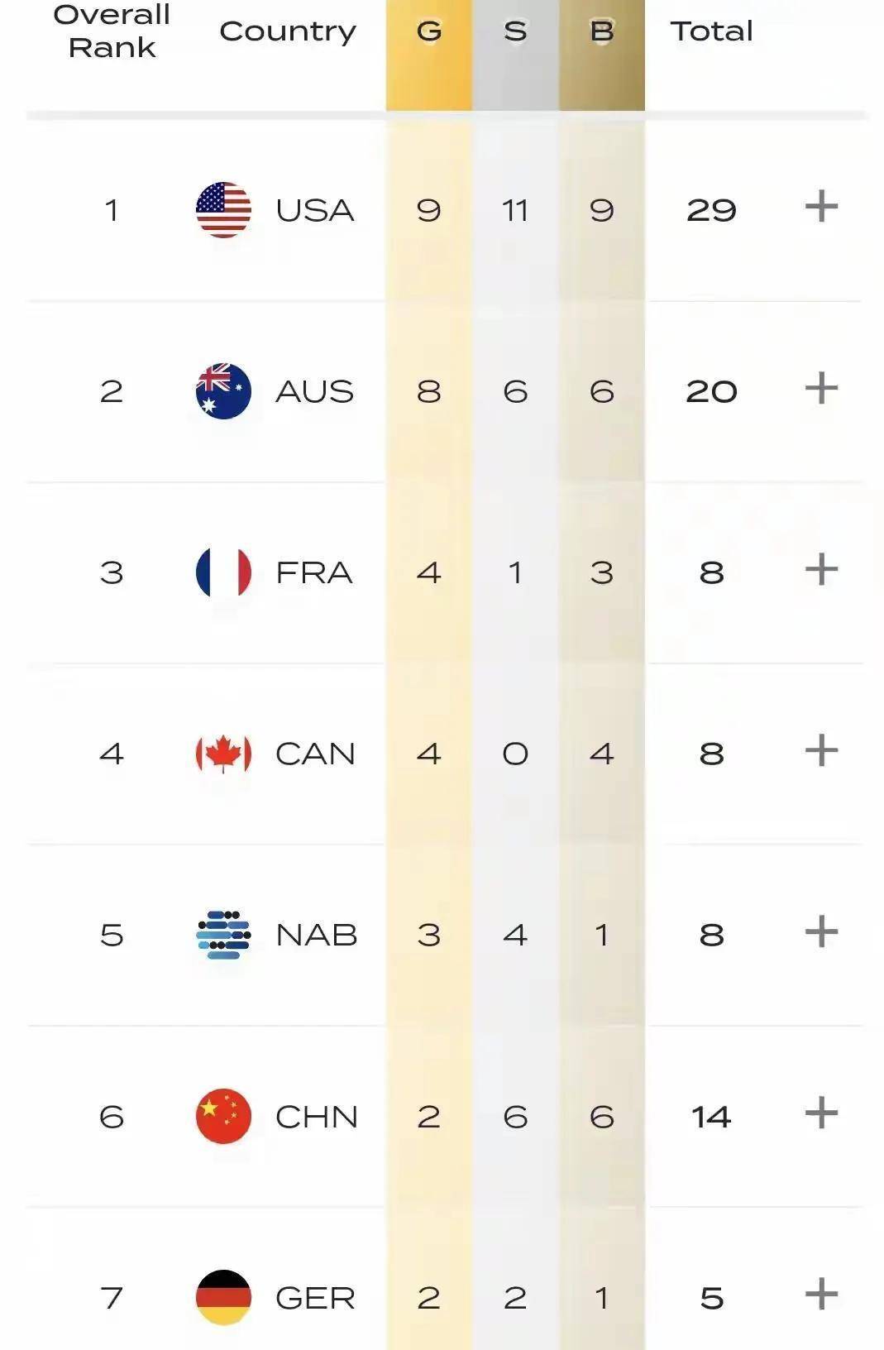This screenshot has width=884, height=1350.
Task: Expand the FRA medal breakdown
Action: (x=821, y=569)
